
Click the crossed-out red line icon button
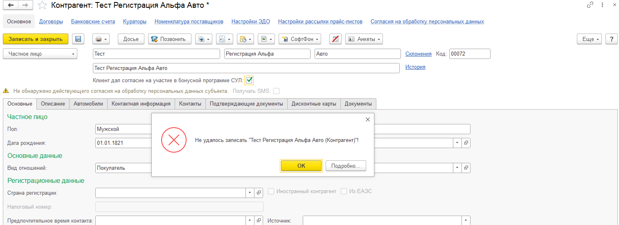pos(335,39)
